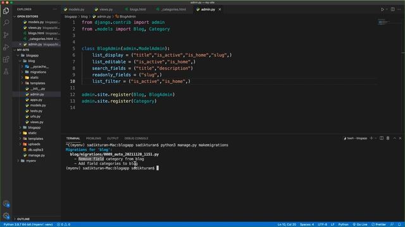The height and width of the screenshot is (227, 405).
Task: Open the Problems panel tab
Action: pos(94,139)
